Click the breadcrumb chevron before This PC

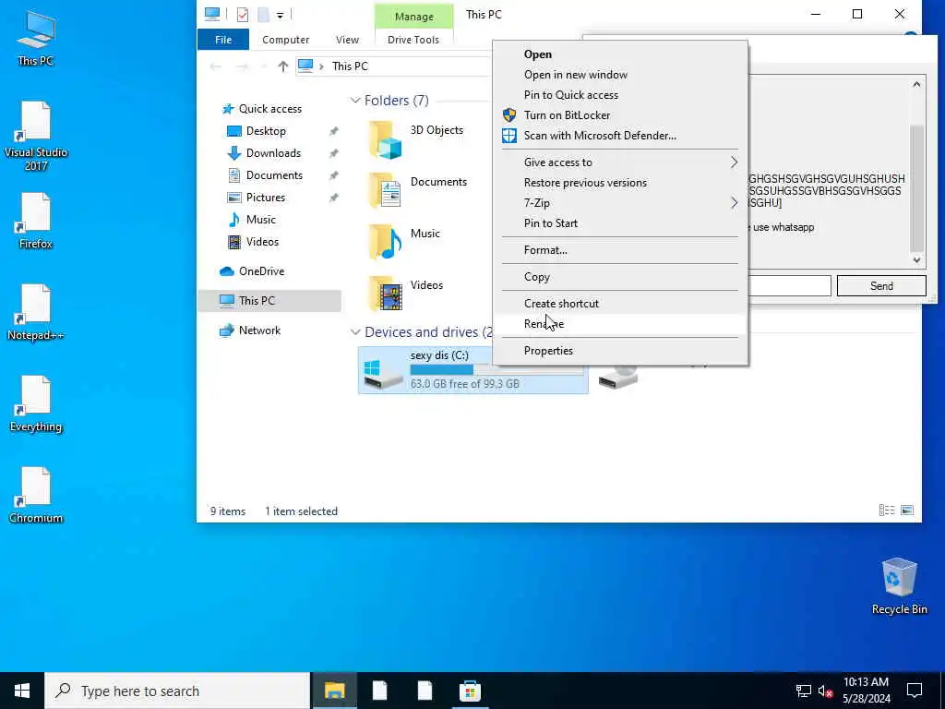322,66
